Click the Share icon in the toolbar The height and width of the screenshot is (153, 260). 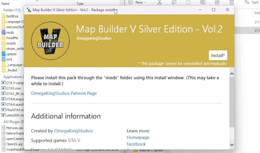(x=217, y=2)
